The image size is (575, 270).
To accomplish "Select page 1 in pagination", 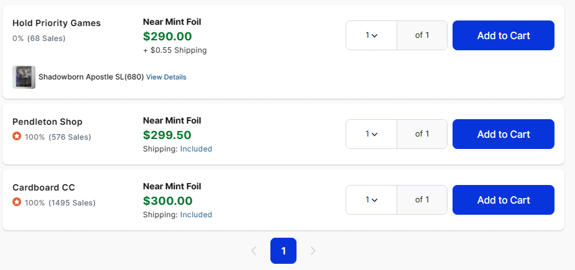I will 283,251.
